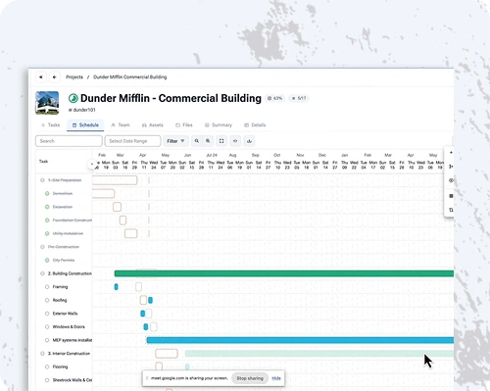The image size is (490, 391).
Task: Open the Dunder Mifflin building project thumbnail
Action: [x=47, y=103]
